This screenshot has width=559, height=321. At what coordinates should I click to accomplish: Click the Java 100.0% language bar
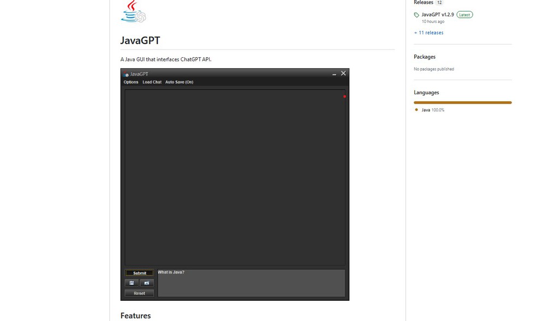pos(463,102)
